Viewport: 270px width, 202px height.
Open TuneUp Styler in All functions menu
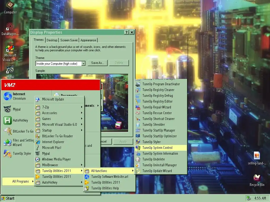coord(161,142)
